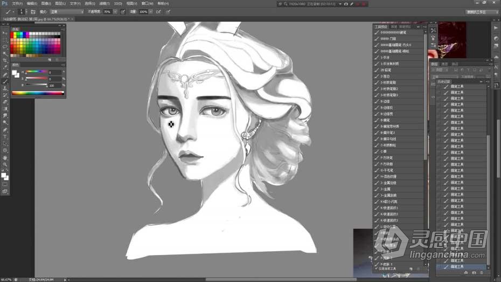
Task: Select the Lasso tool
Action: coord(5,47)
